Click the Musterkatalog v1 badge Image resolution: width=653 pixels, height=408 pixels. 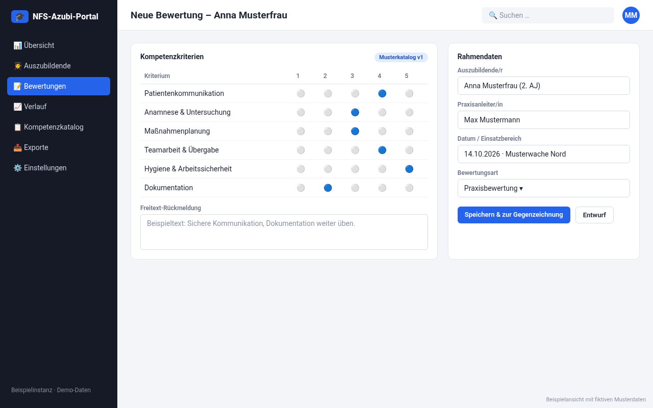tap(401, 57)
